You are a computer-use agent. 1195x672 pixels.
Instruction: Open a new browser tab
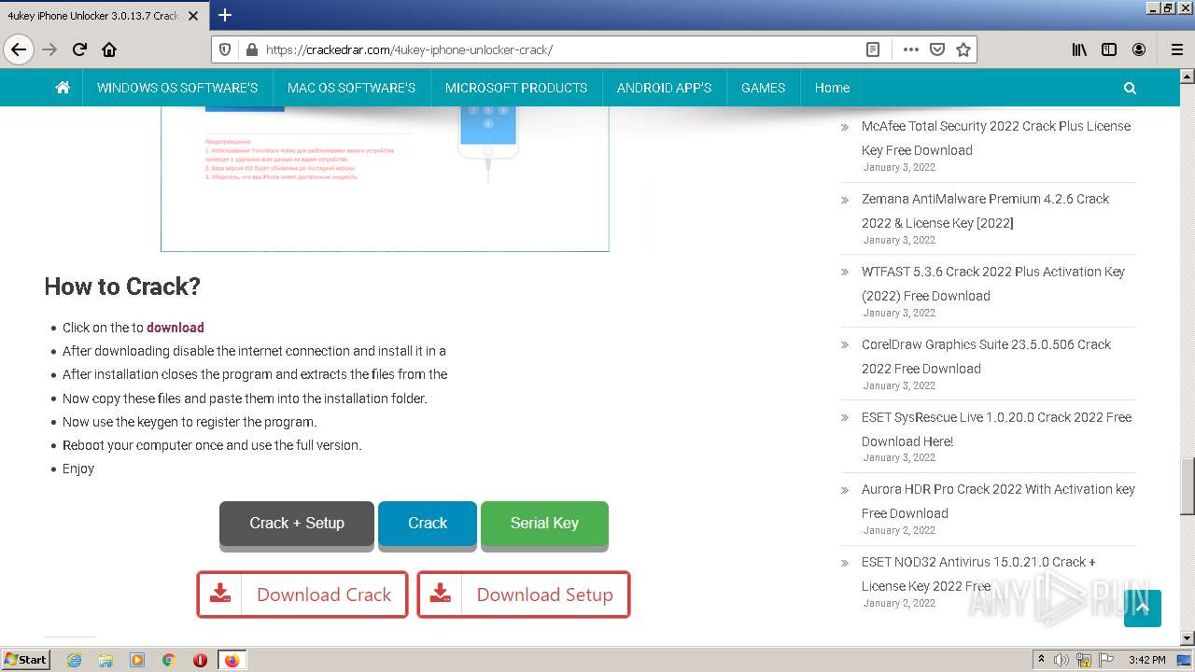(225, 15)
